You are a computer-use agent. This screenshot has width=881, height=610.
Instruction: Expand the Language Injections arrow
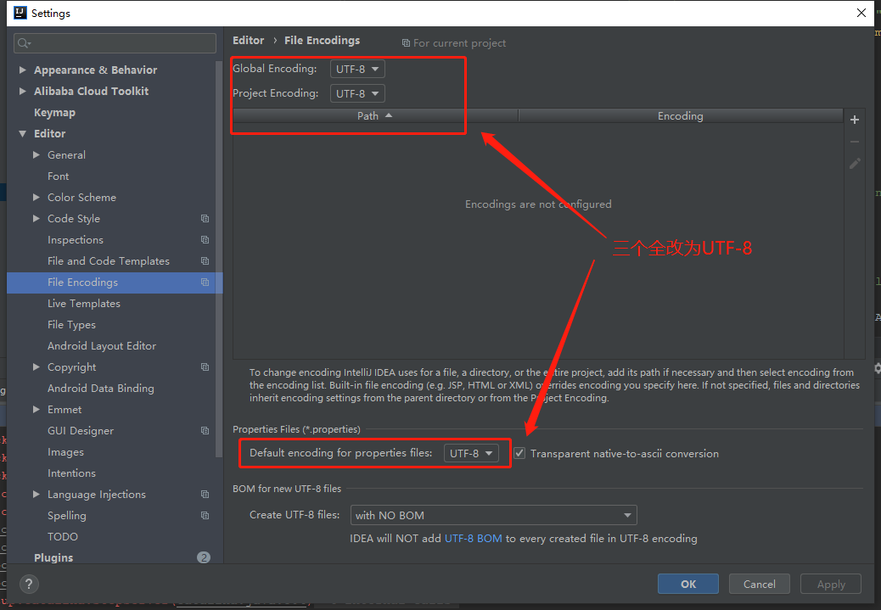pyautogui.click(x=36, y=495)
